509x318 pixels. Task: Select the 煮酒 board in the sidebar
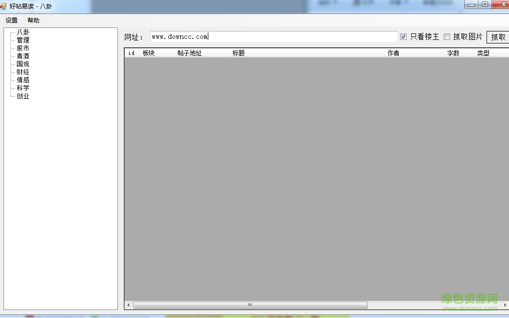[x=22, y=56]
